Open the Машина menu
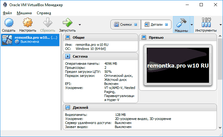The height and width of the screenshot is (137, 223). point(24,13)
